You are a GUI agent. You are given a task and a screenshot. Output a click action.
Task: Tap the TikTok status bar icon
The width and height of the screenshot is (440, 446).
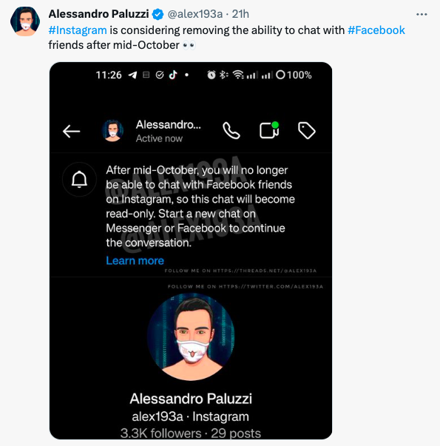coord(173,75)
